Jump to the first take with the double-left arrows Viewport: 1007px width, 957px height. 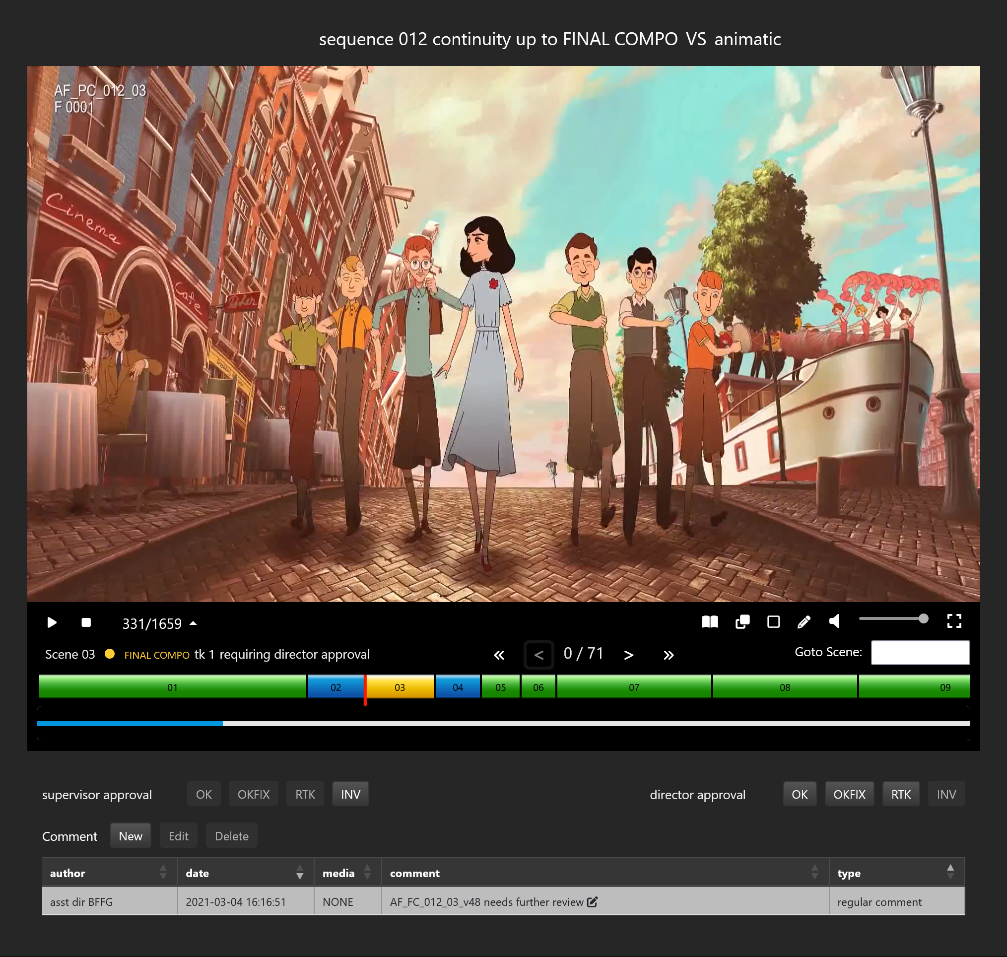[x=499, y=655]
